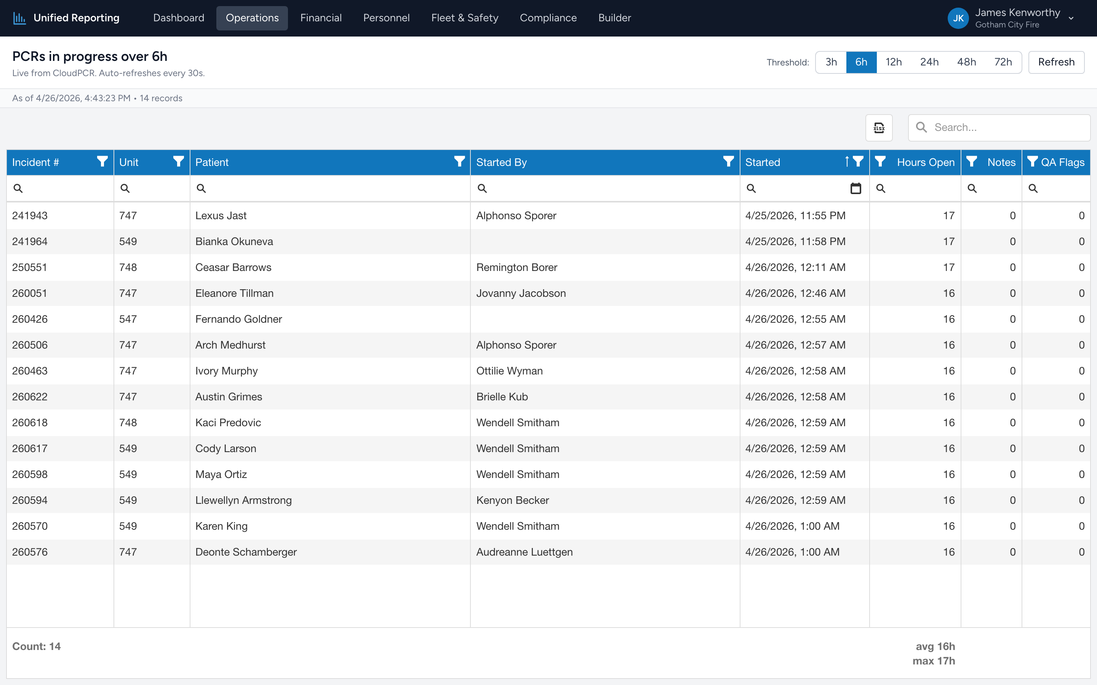Open the Incident # column filter
Image resolution: width=1097 pixels, height=685 pixels.
coord(102,162)
